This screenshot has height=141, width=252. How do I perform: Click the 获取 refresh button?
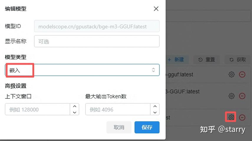(238, 60)
